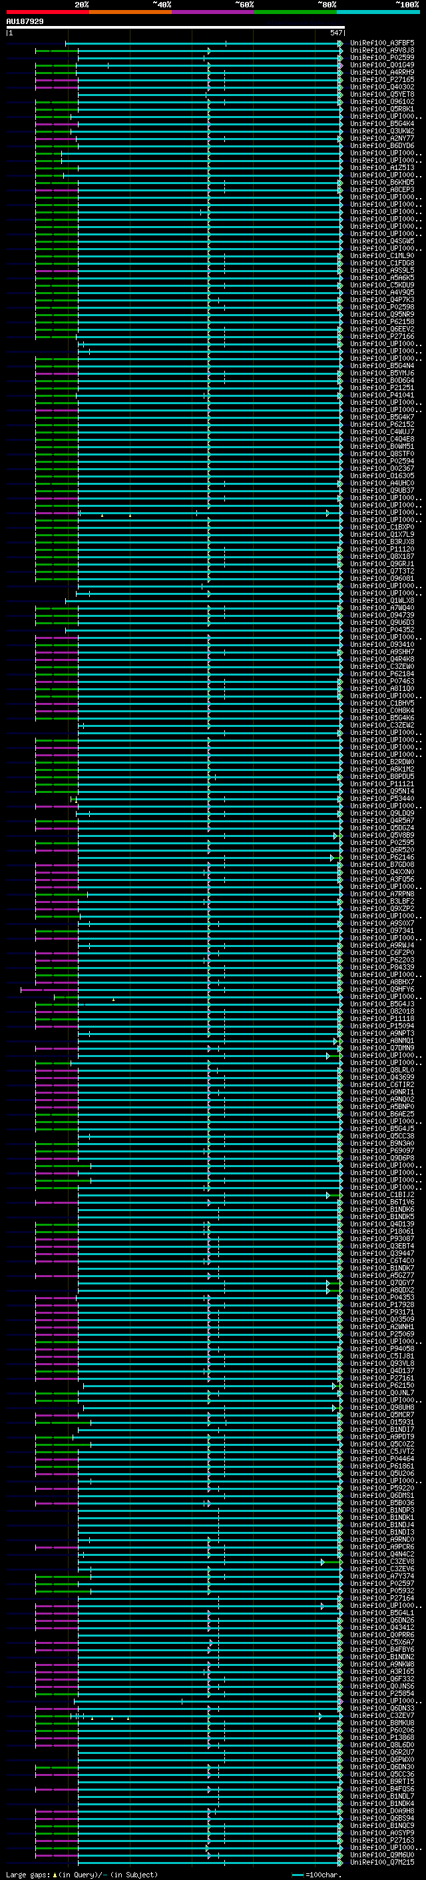Viewport: 426px width, 1880px height.
Task: Select the UniRef100_Q95NI4 label
Action: click(382, 791)
